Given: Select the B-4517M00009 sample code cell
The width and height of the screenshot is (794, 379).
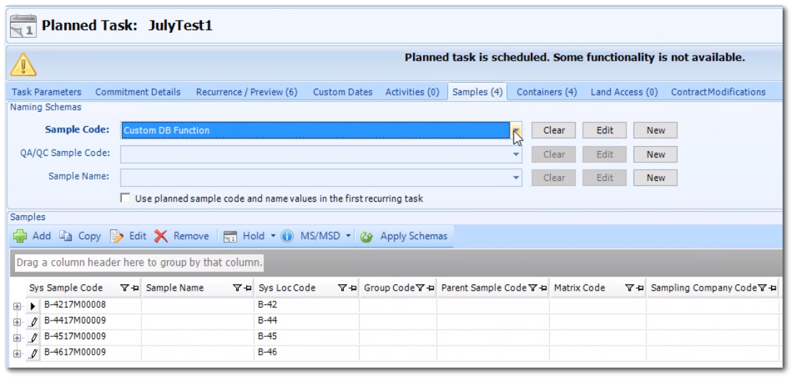Looking at the screenshot, I should click(x=91, y=336).
